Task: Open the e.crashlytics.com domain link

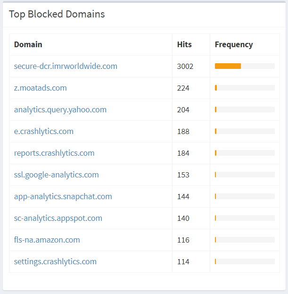Action: coord(44,132)
